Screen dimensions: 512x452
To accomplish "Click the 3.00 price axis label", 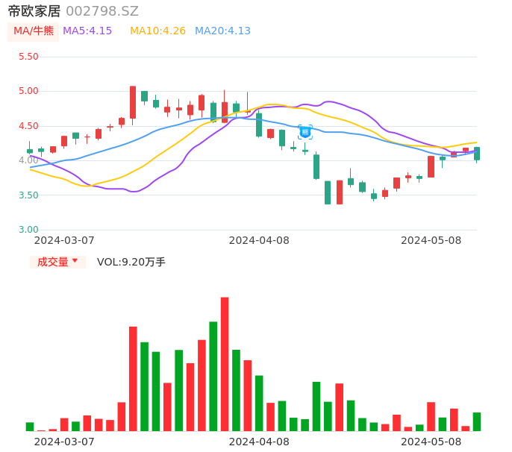I will [28, 230].
